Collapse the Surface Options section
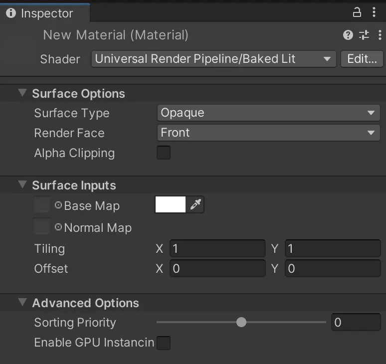 coord(22,93)
